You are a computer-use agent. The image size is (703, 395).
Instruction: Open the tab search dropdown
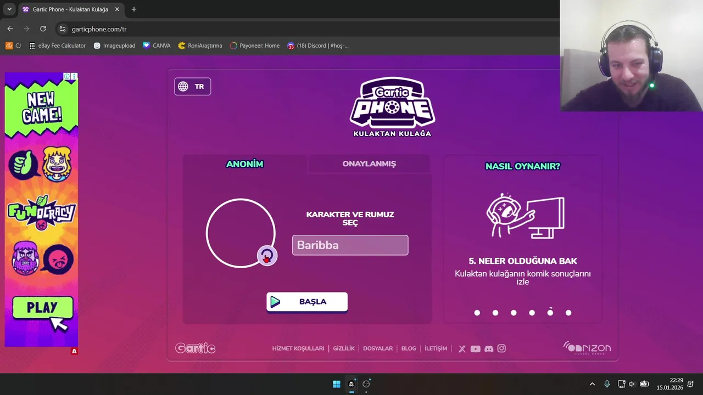pyautogui.click(x=9, y=9)
